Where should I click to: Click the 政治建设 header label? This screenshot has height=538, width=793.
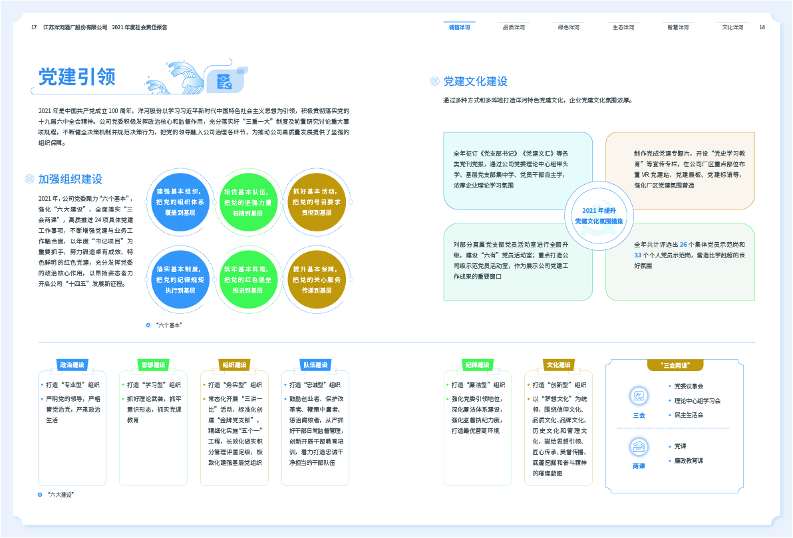tap(72, 365)
